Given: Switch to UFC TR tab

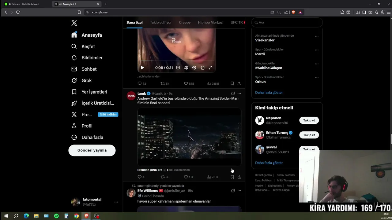Looking at the screenshot, I should click(x=237, y=22).
